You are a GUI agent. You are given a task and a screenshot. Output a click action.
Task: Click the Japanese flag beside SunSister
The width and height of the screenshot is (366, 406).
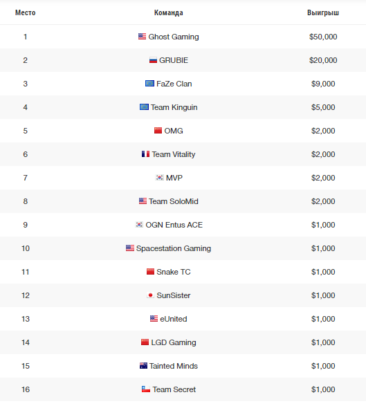150,295
